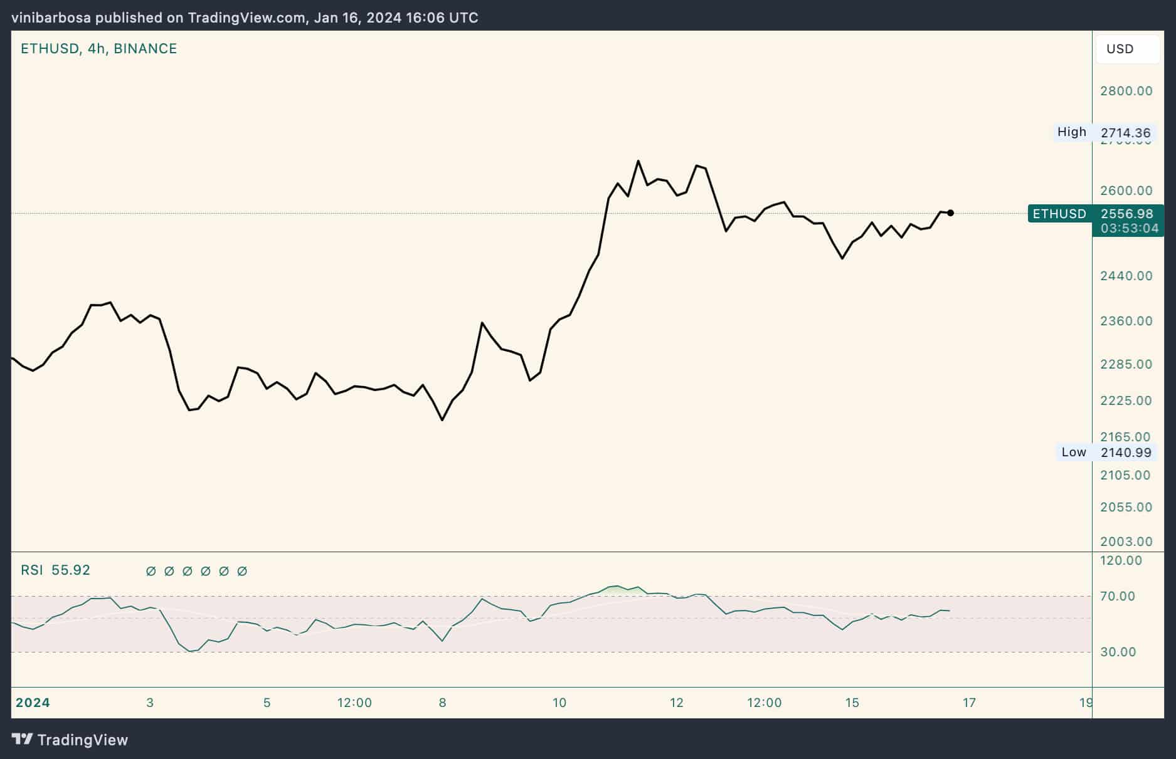
Task: Click the TradingView logo icon
Action: pos(23,740)
